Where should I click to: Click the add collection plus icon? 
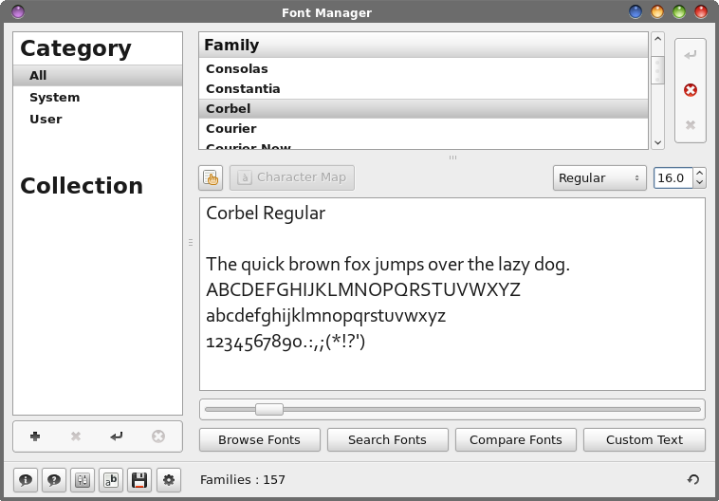click(x=35, y=436)
